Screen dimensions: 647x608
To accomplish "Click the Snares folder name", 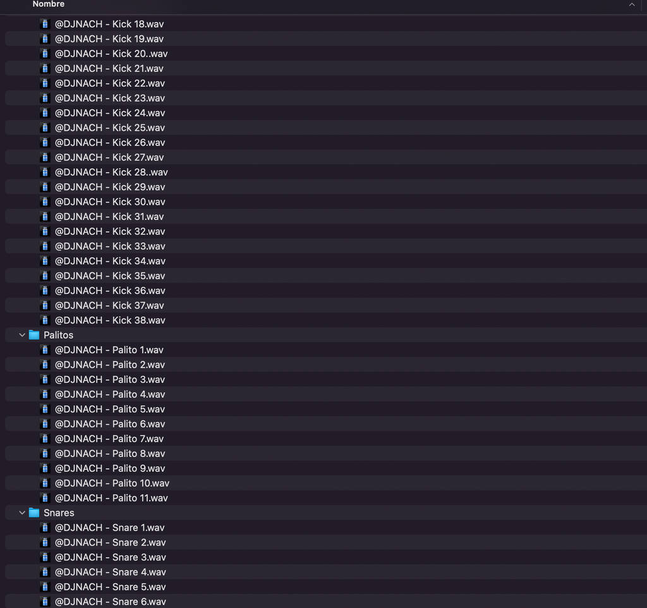I will tap(59, 513).
